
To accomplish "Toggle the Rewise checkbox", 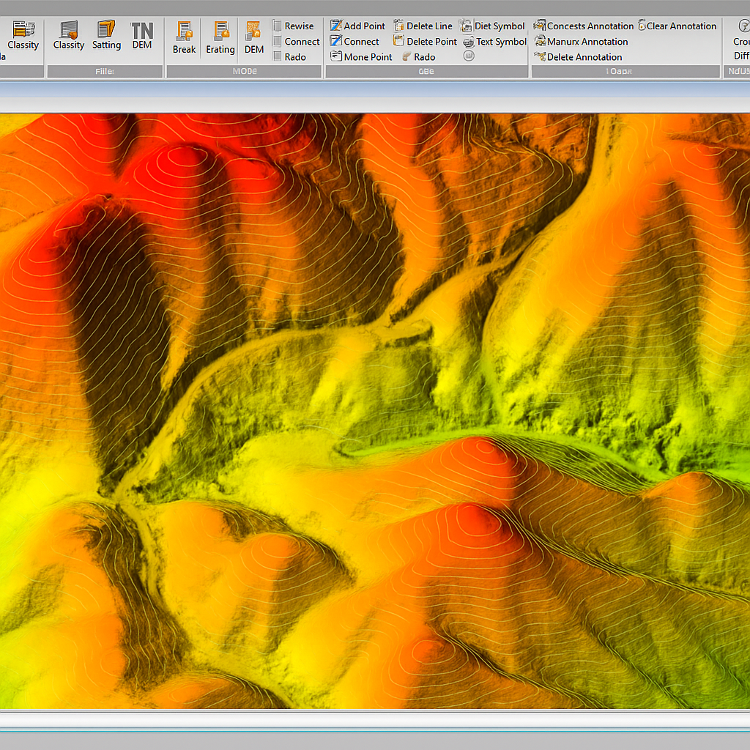I will (278, 26).
